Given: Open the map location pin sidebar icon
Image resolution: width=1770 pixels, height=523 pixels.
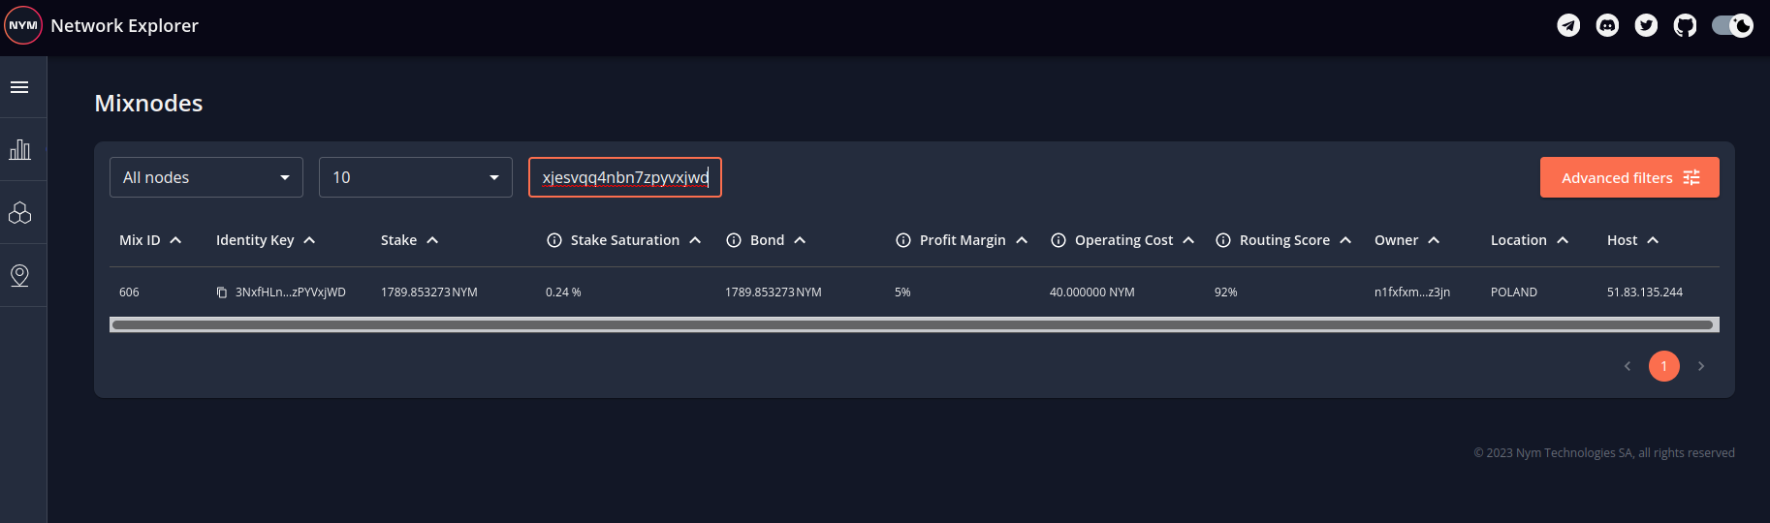Looking at the screenshot, I should tap(19, 276).
